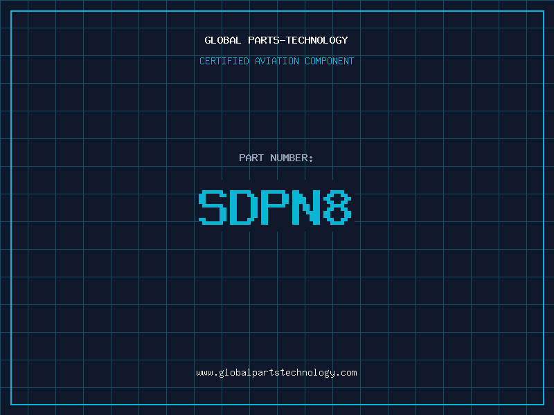Click the PART NUMBER: label
The height and width of the screenshot is (415, 554).
[276, 158]
